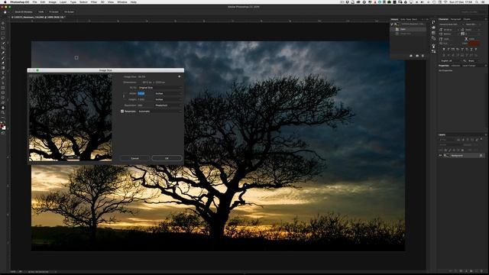Switch to the Paragraph tab
Screen dimensions: 489x275
tap(455, 19)
